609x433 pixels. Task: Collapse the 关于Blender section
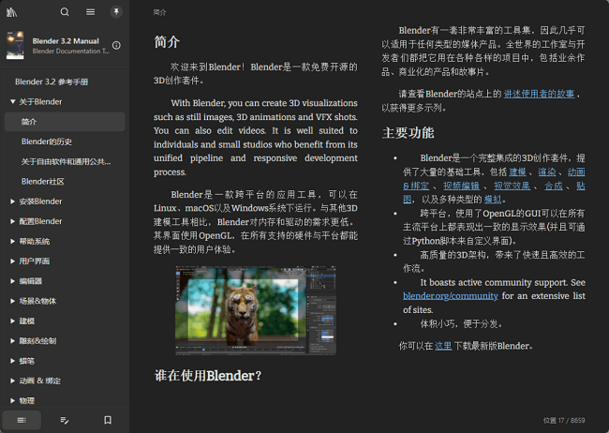click(13, 101)
